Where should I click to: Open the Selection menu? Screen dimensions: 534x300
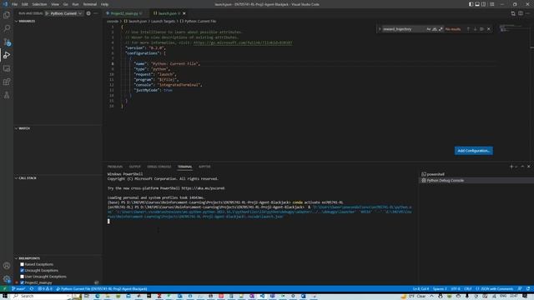pos(39,4)
